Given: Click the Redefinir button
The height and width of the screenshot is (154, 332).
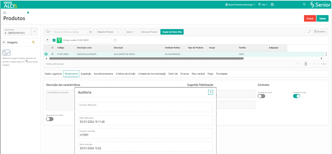Looking at the screenshot, I should [x=320, y=31].
